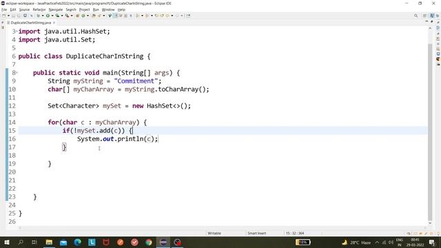The height and width of the screenshot is (248, 441).
Task: Click the vertical scrollbar of the editor
Action: click(x=430, y=132)
